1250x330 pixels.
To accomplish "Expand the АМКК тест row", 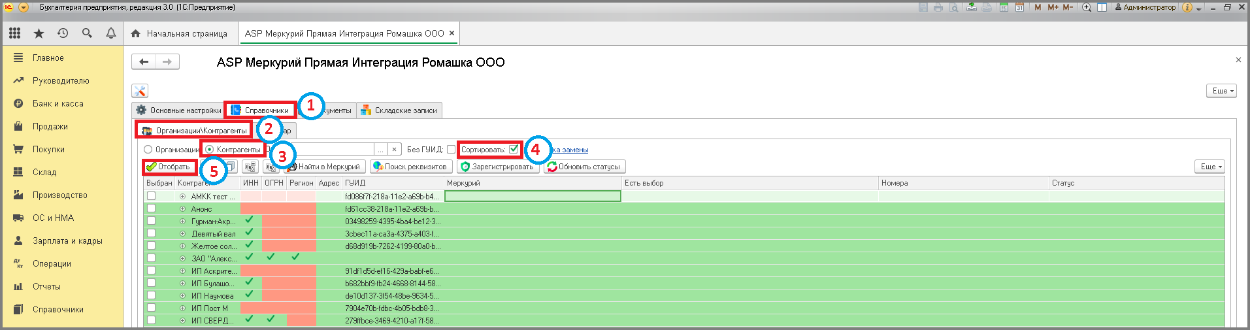I will [x=182, y=196].
